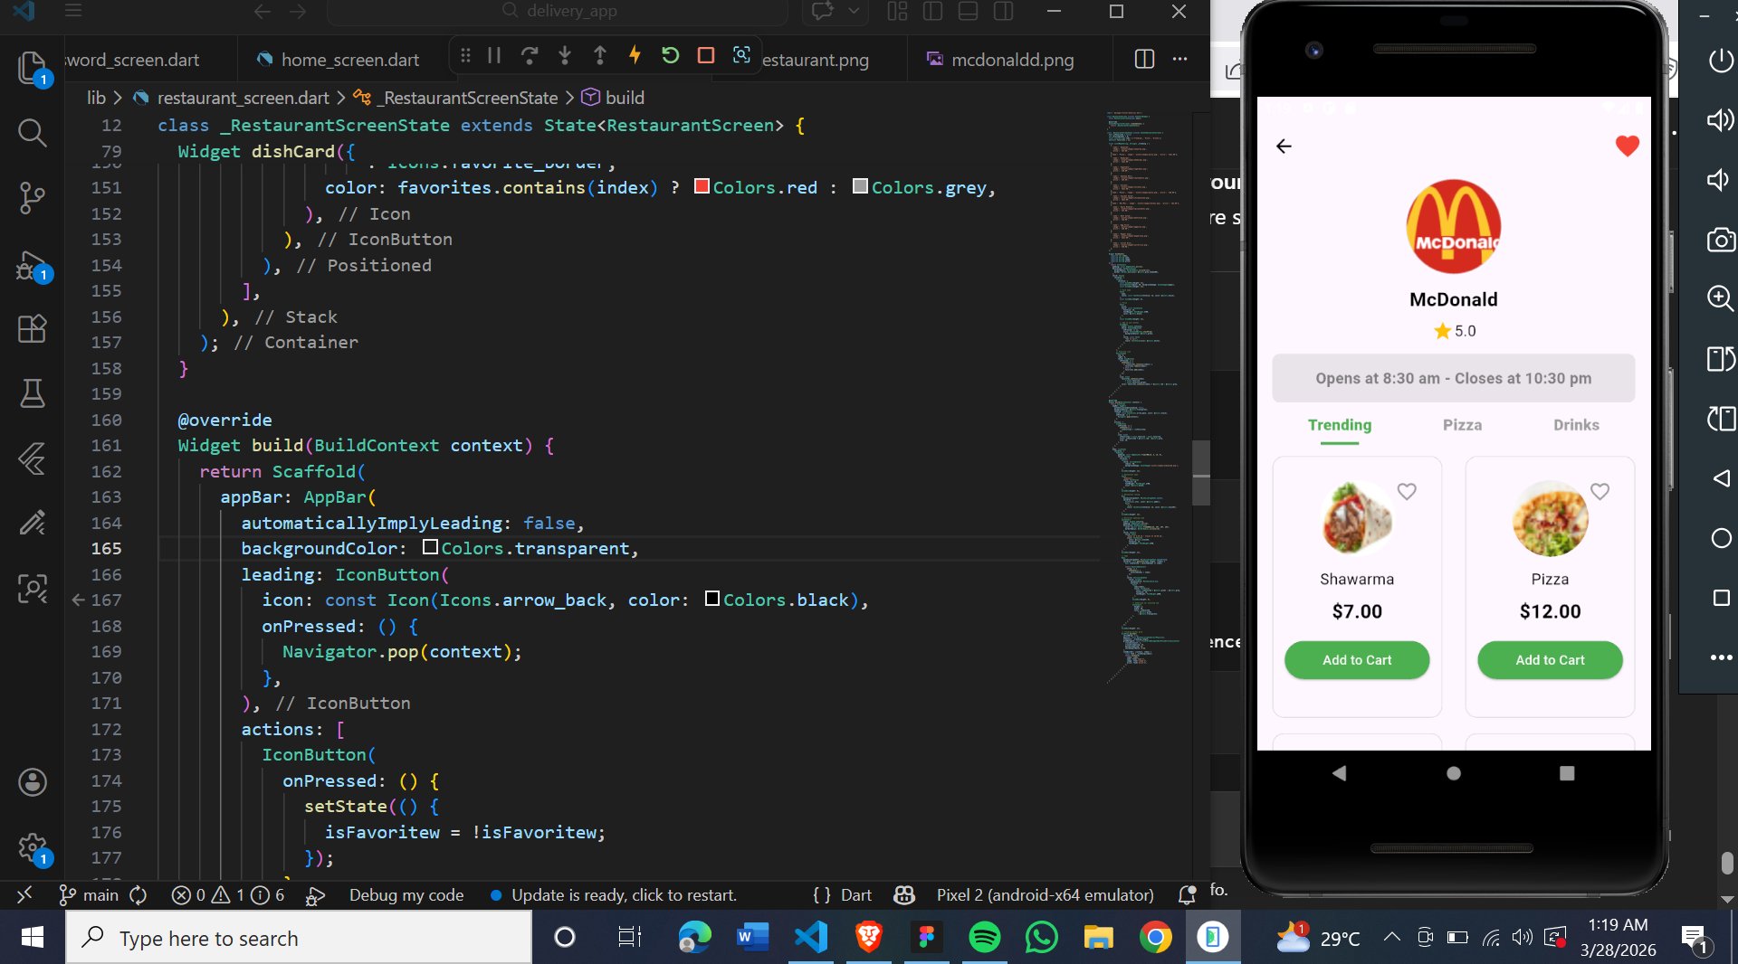Open the Run and Debug view
The image size is (1738, 964).
coord(32,266)
